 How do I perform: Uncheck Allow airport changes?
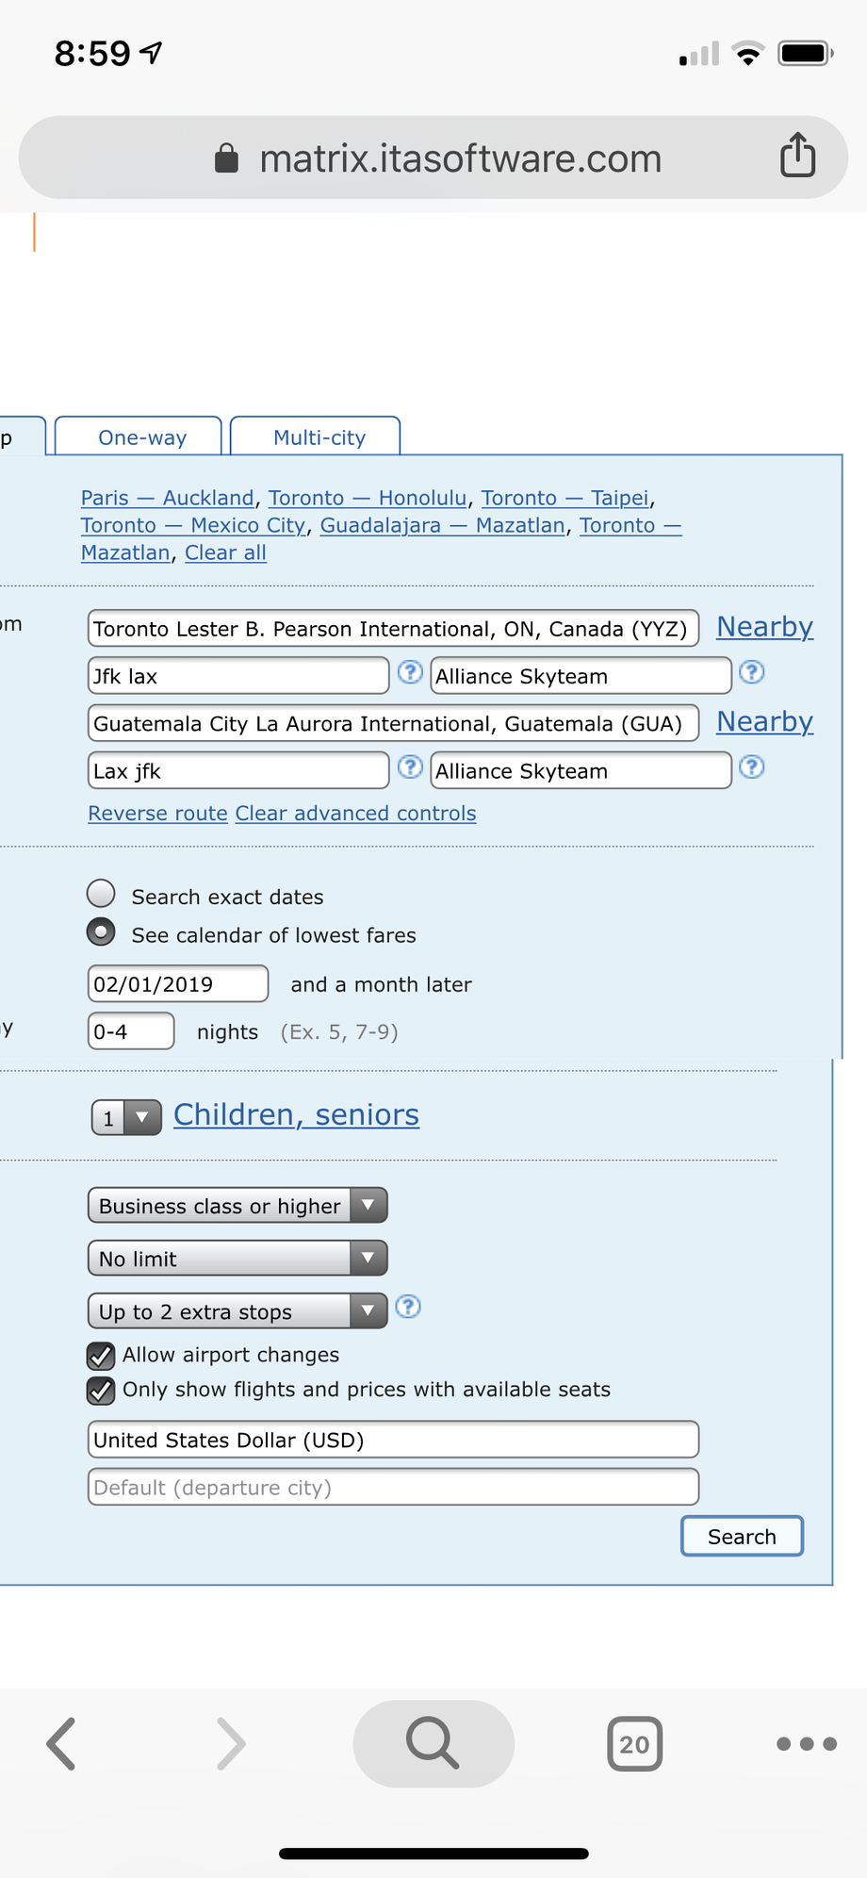101,1356
